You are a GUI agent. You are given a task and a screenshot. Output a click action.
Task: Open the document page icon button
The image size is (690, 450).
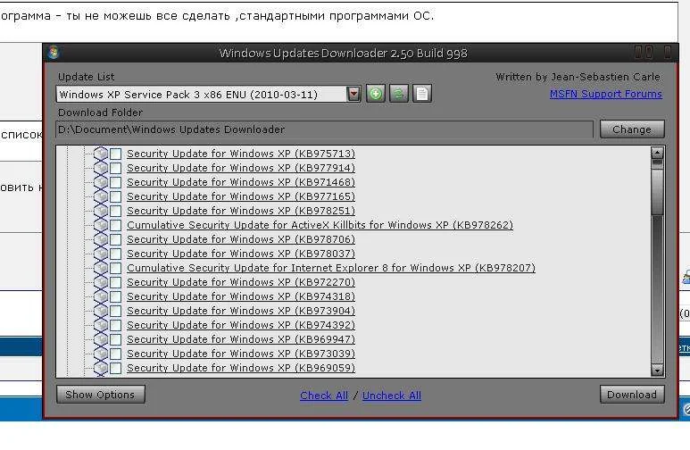coord(422,94)
